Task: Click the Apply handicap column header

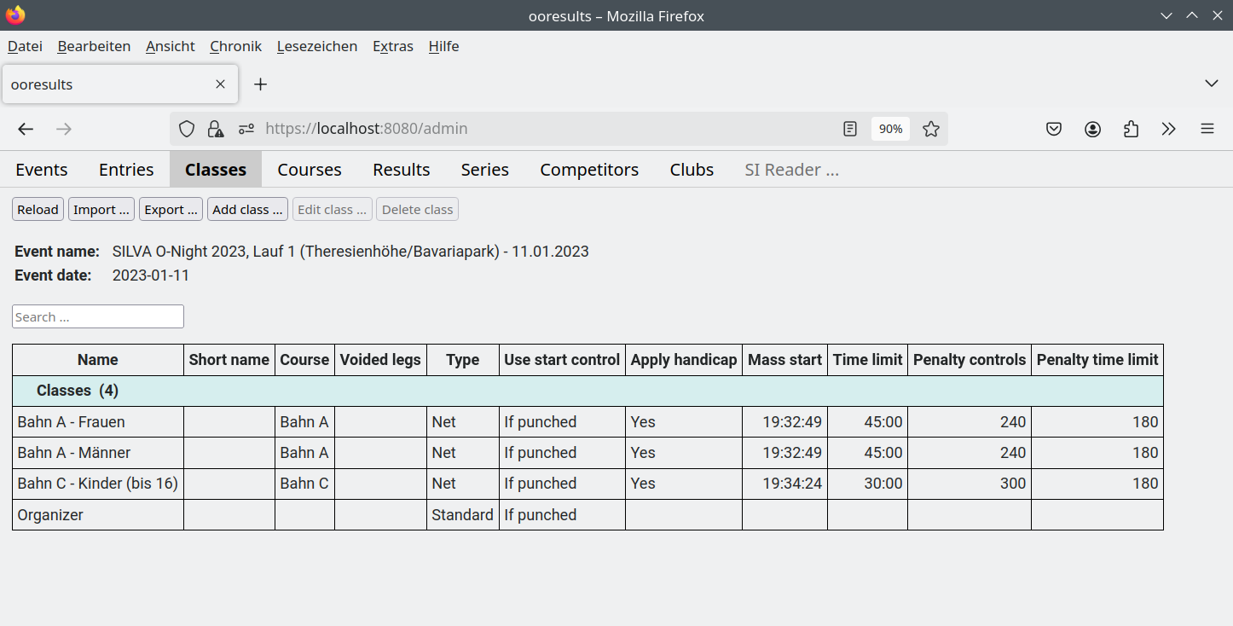Action: coord(684,360)
